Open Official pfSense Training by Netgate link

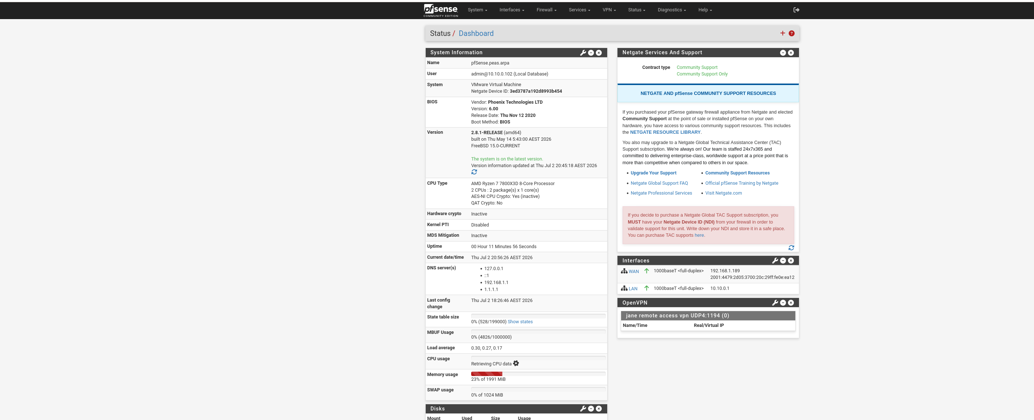point(741,183)
